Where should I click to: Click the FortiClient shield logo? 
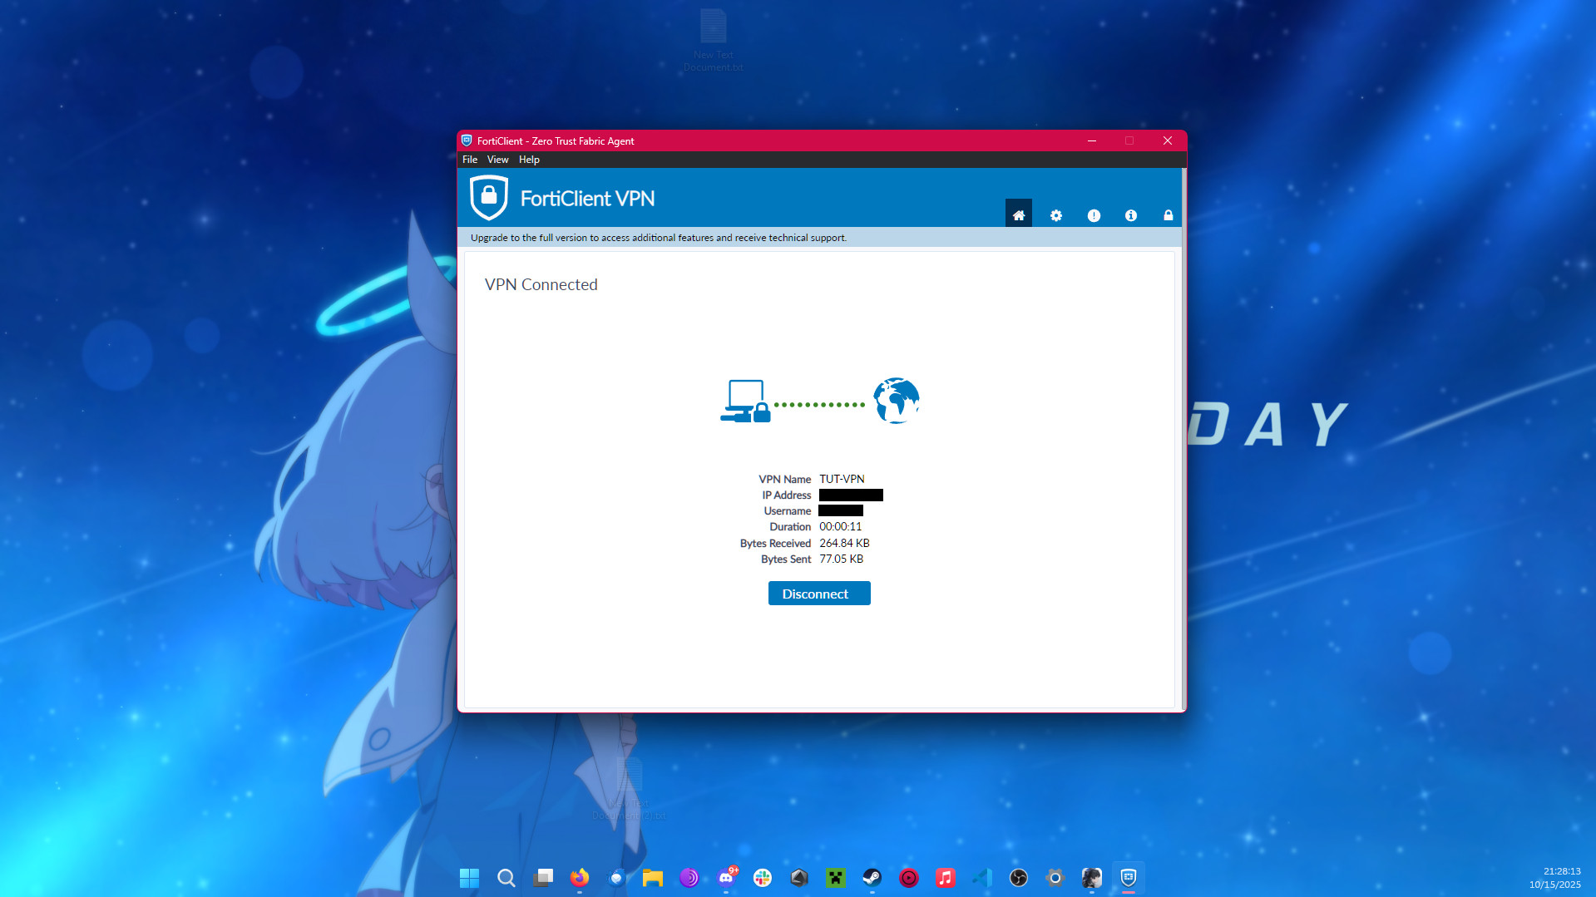click(489, 198)
